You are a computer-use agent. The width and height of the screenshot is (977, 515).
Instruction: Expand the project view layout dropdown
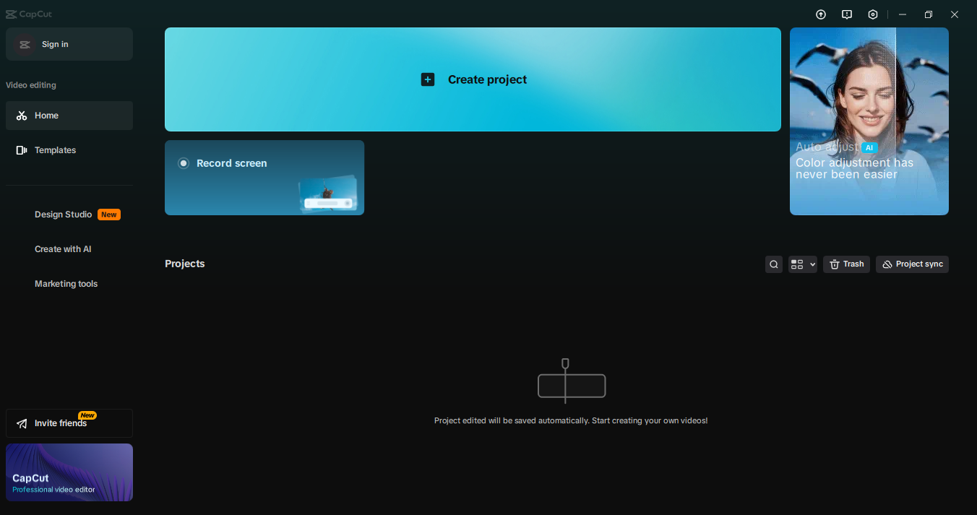pos(802,264)
